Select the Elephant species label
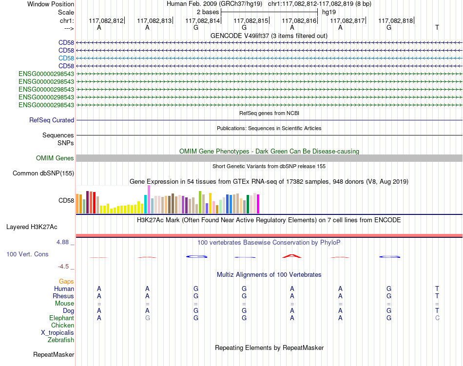463x366 pixels. (x=62, y=318)
